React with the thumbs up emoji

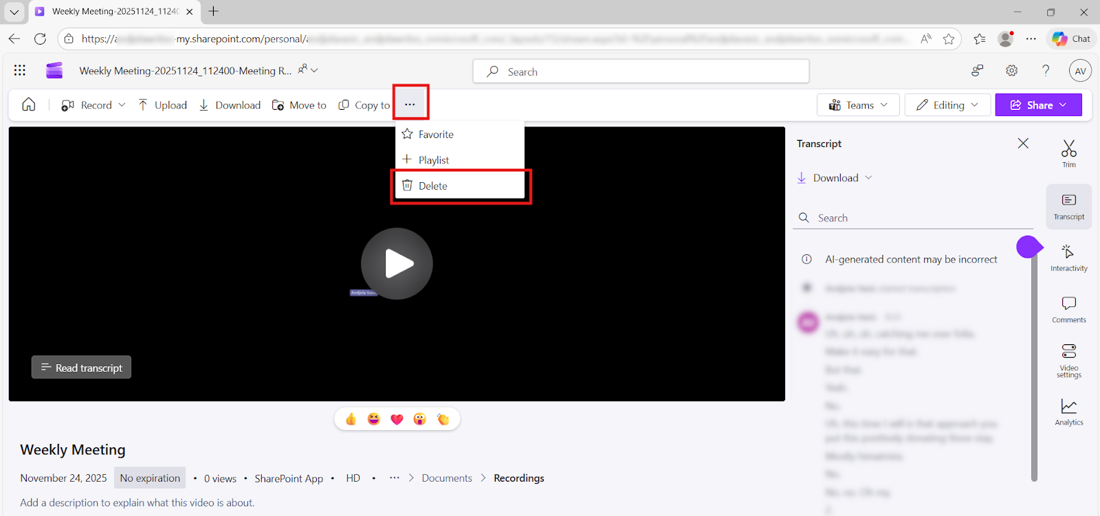coord(351,419)
